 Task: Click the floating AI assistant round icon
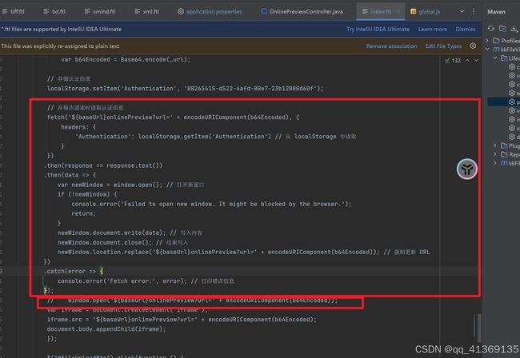pyautogui.click(x=466, y=169)
